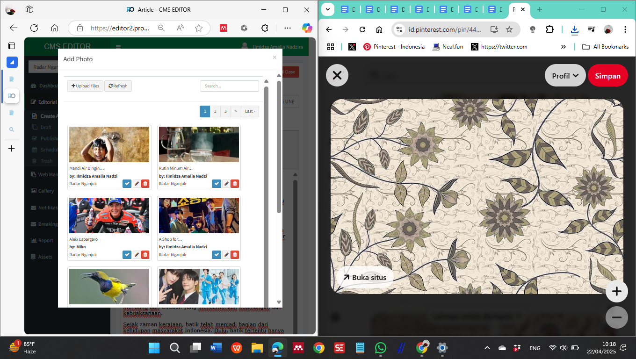Open next photo page with > button

(x=236, y=111)
